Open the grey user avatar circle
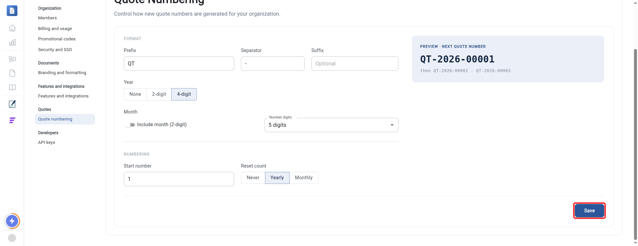The height and width of the screenshot is (246, 638). tap(12, 238)
